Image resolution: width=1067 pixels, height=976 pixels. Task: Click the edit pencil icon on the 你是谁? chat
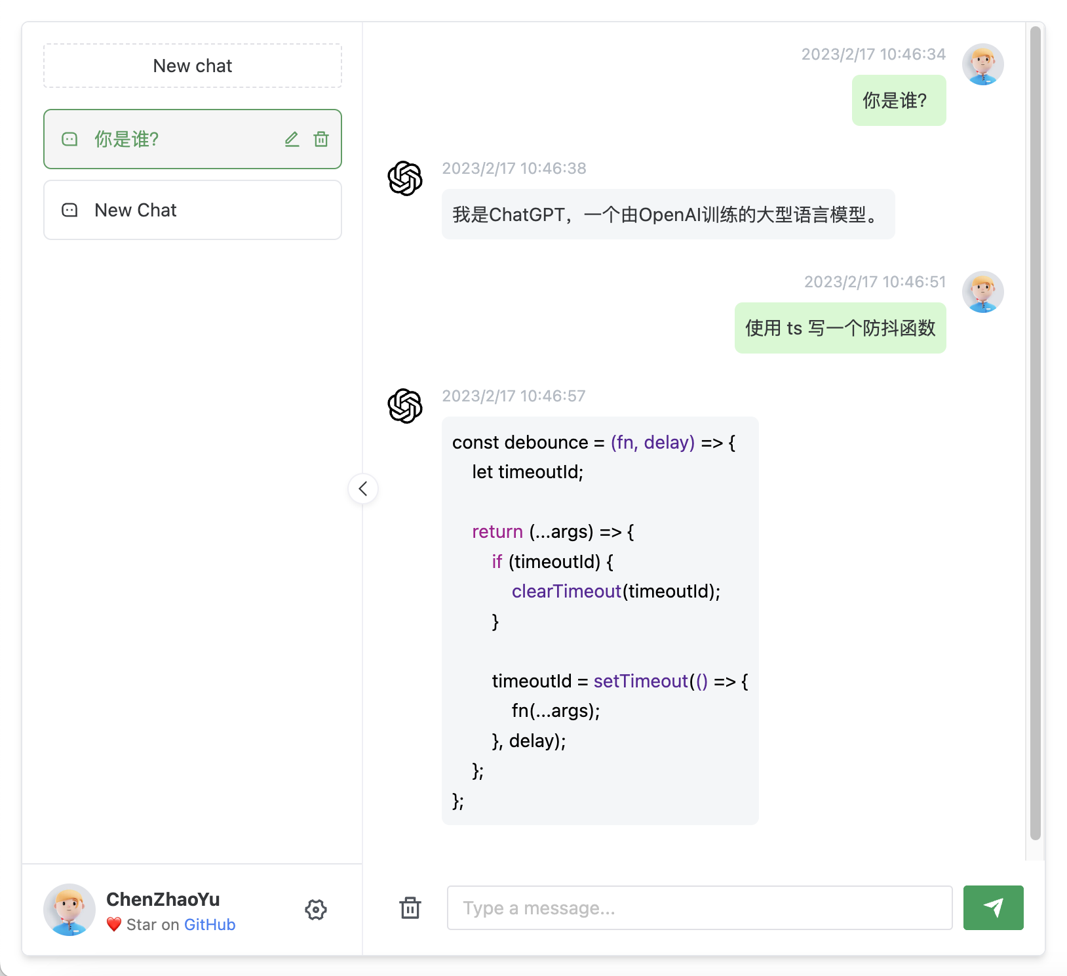point(292,139)
